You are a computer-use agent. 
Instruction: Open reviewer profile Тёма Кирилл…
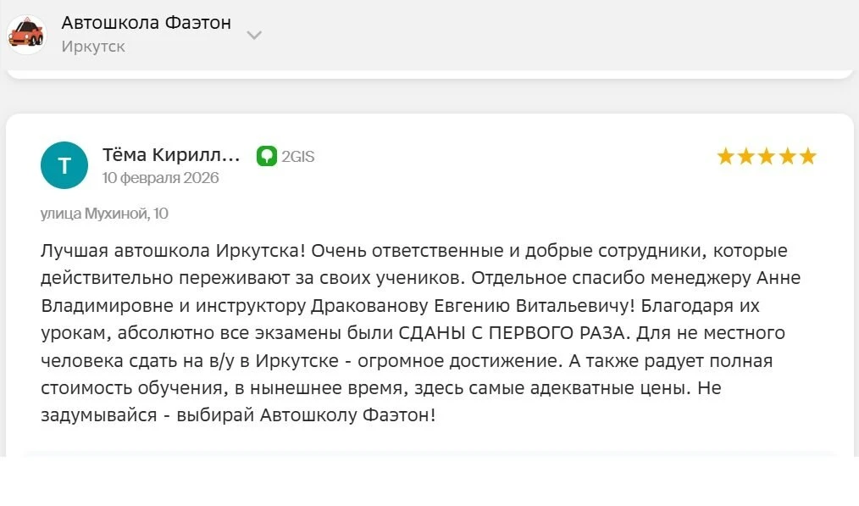click(x=171, y=155)
